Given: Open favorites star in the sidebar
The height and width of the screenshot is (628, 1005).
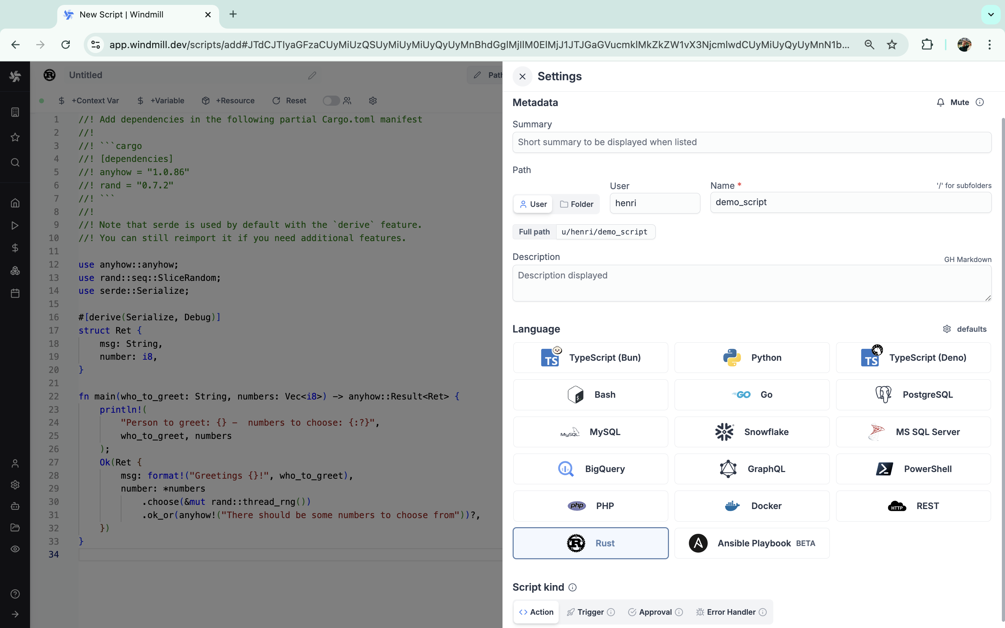Looking at the screenshot, I should (15, 137).
